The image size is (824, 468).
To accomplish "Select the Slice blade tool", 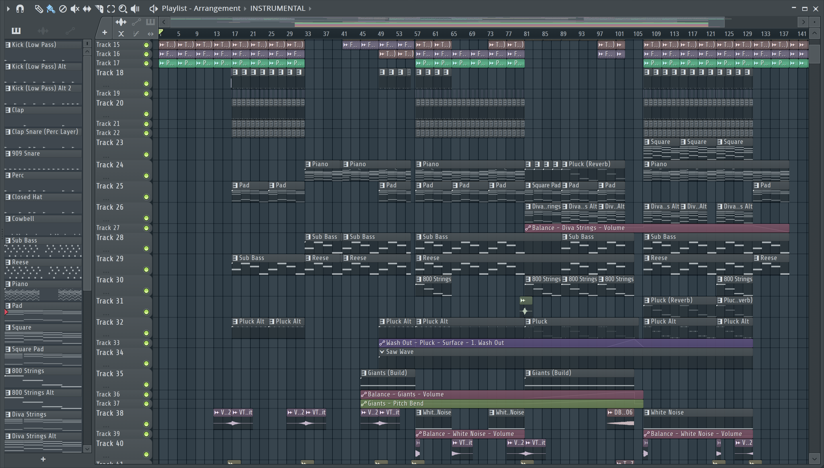I will pyautogui.click(x=99, y=9).
